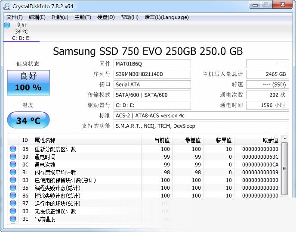Open the 主题(T) menu
Viewport: 296px width, 232px height.
pyautogui.click(x=83, y=17)
